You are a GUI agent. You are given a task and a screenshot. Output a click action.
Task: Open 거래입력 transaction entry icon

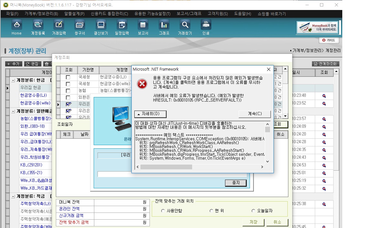coord(59,25)
